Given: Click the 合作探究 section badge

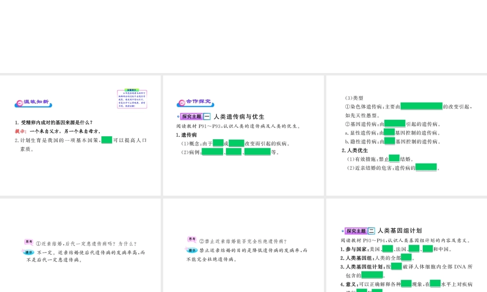Looking at the screenshot, I should (x=195, y=103).
